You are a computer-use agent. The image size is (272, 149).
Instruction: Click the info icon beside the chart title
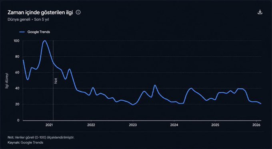click(x=78, y=12)
